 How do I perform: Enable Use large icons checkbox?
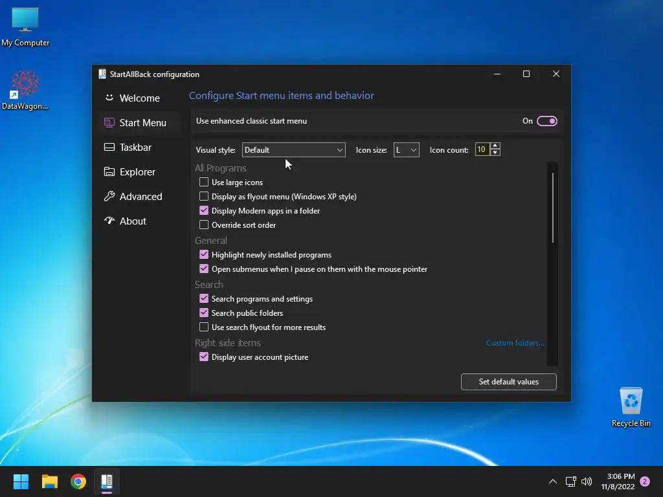coord(204,182)
